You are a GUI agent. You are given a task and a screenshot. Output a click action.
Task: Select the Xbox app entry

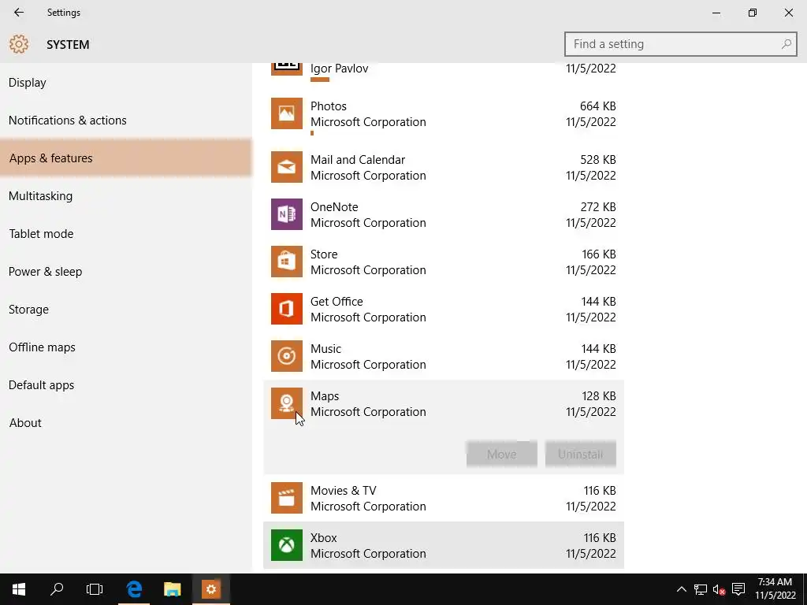coord(444,546)
